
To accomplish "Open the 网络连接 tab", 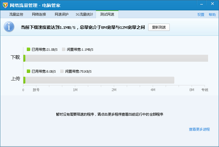I will click(x=39, y=14).
